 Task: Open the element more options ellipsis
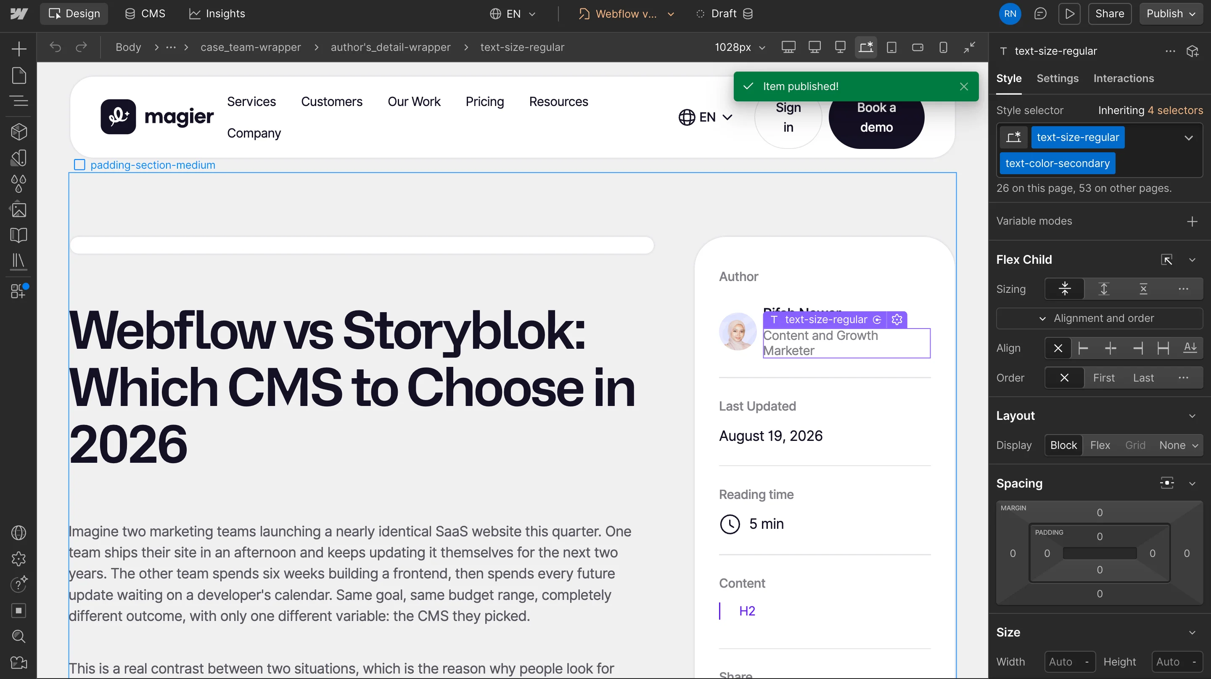click(x=1170, y=51)
